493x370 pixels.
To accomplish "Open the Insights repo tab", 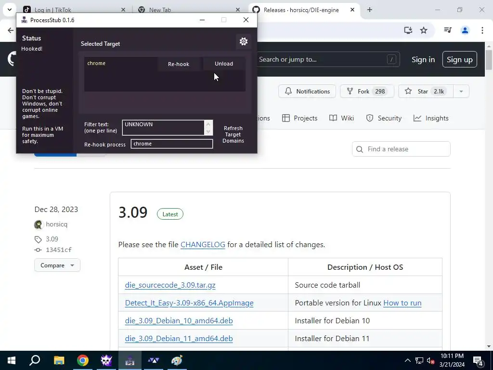I will (x=431, y=118).
